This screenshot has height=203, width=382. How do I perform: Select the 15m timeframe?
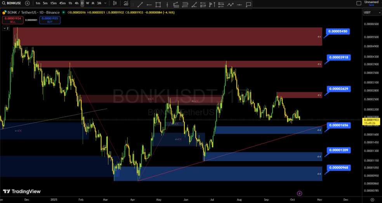[53, 3]
